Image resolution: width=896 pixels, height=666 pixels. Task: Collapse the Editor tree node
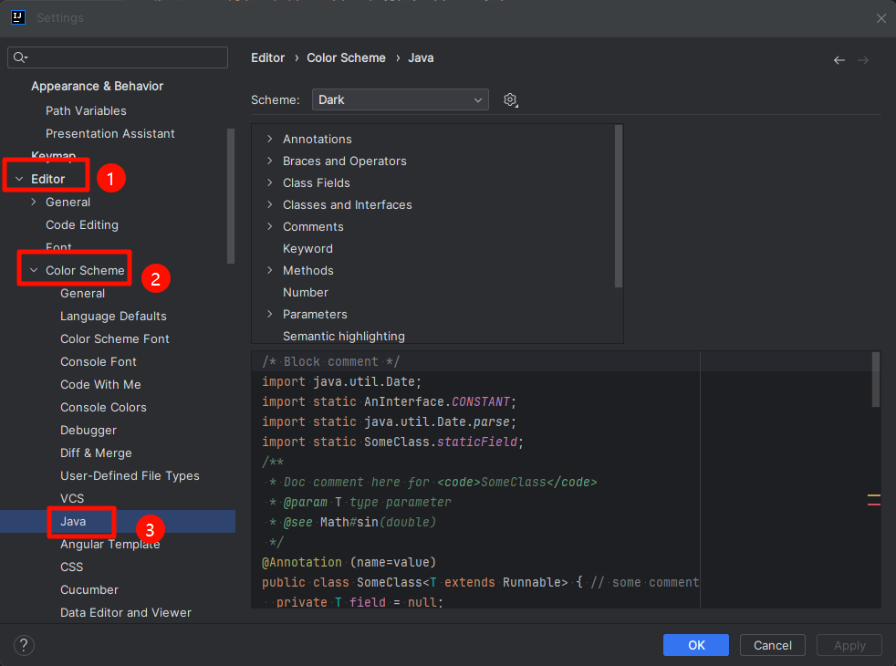pyautogui.click(x=19, y=179)
